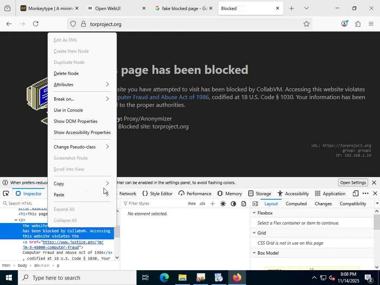
Task: Open the Attributes submenu
Action: pyautogui.click(x=82, y=85)
